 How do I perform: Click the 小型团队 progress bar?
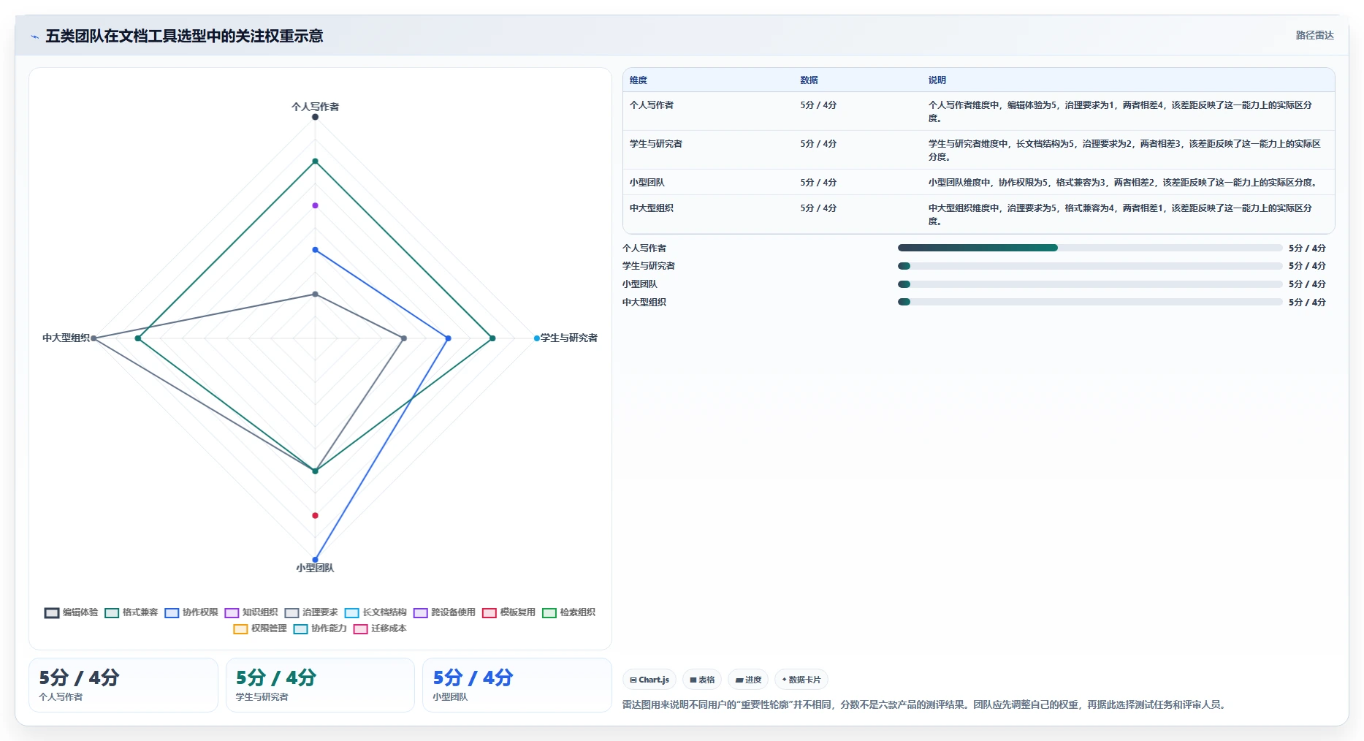(x=1089, y=284)
